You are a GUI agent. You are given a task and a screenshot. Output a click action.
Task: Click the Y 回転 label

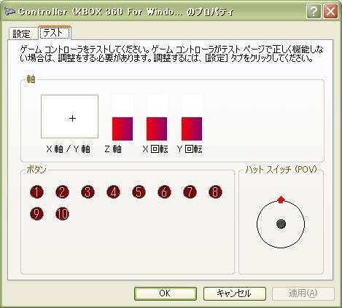click(x=190, y=149)
